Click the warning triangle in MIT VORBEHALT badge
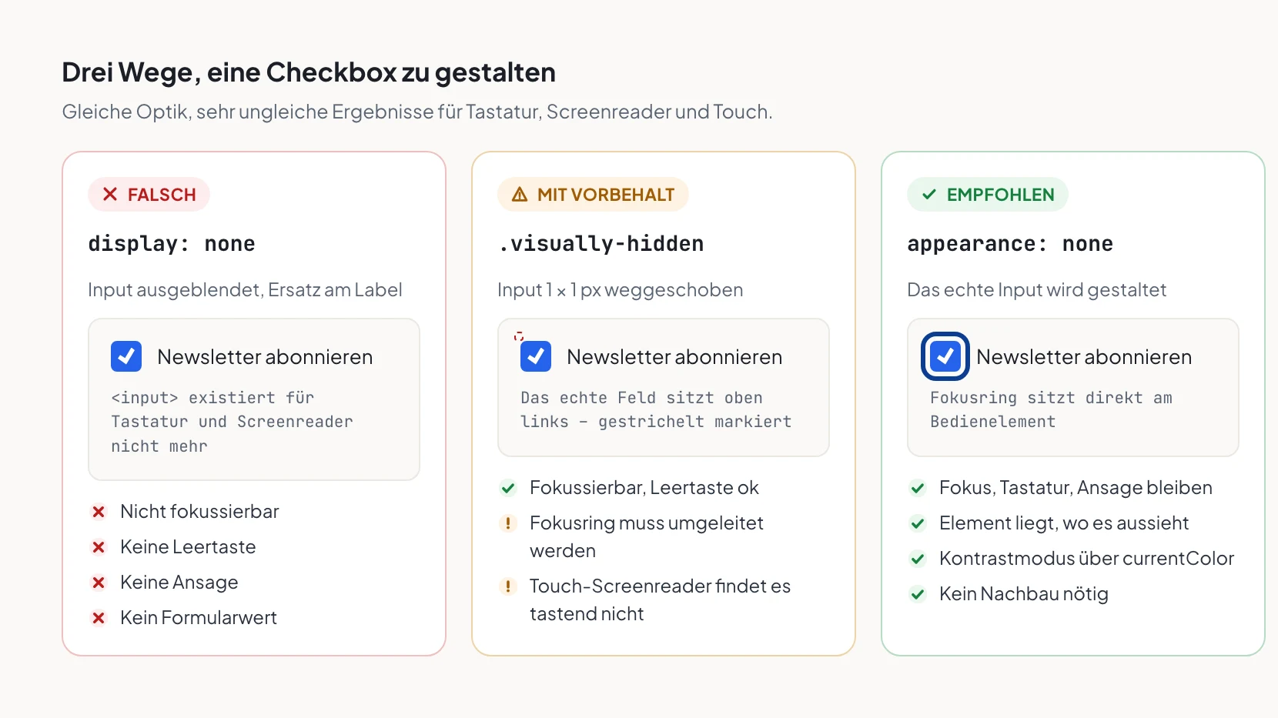Viewport: 1278px width, 718px height. pyautogui.click(x=520, y=195)
